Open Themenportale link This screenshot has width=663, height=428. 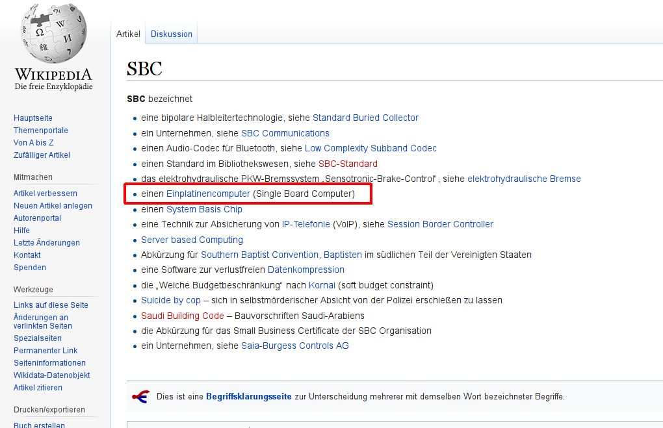pyautogui.click(x=40, y=130)
